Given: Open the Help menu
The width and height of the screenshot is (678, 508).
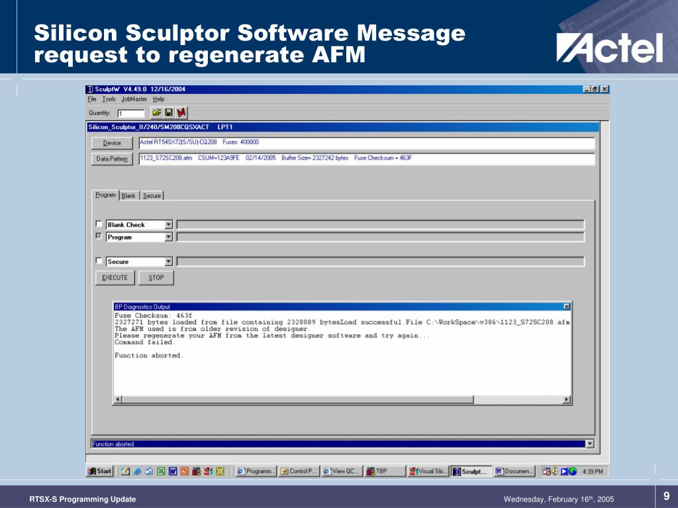Looking at the screenshot, I should point(158,99).
